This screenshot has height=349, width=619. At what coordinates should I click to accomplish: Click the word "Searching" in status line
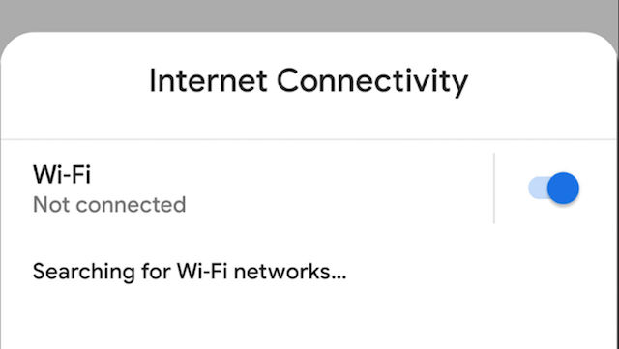pyautogui.click(x=84, y=272)
